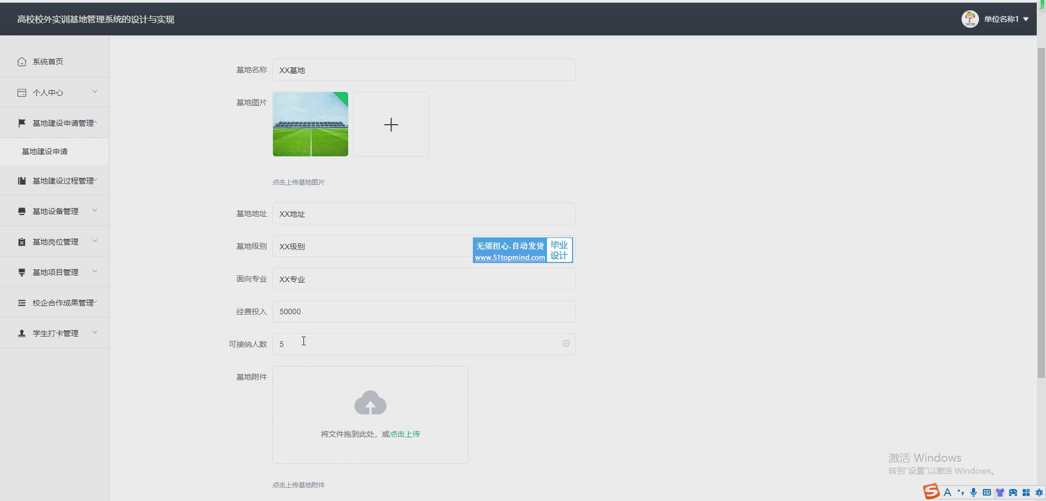The height and width of the screenshot is (501, 1046).
Task: Open the Sogou skin shirt icon
Action: pyautogui.click(x=1000, y=492)
